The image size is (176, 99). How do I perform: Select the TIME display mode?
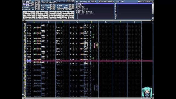58,1
